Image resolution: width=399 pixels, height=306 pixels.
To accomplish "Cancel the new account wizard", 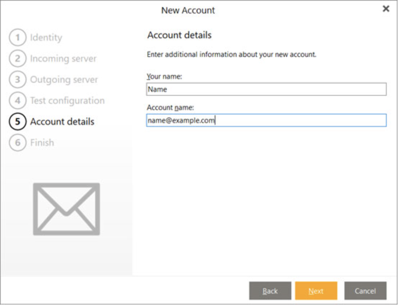I will (x=365, y=291).
